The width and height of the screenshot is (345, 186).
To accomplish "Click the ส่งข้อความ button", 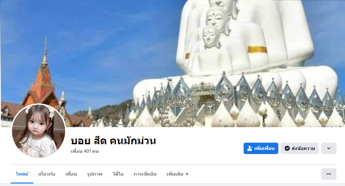I will (x=300, y=148).
